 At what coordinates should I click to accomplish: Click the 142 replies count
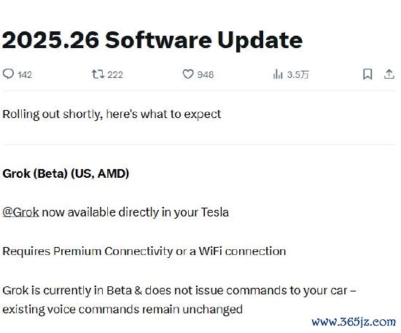click(25, 75)
